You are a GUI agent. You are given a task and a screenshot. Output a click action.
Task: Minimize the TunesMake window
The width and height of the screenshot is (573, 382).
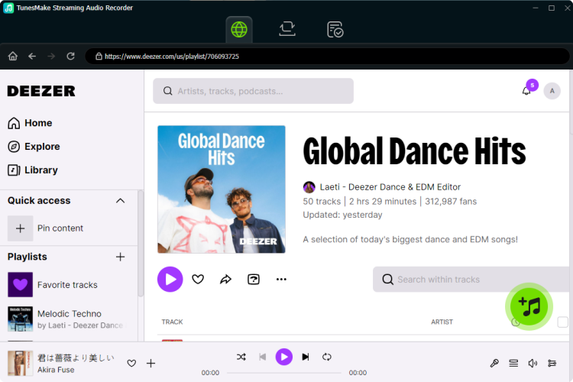pyautogui.click(x=536, y=8)
